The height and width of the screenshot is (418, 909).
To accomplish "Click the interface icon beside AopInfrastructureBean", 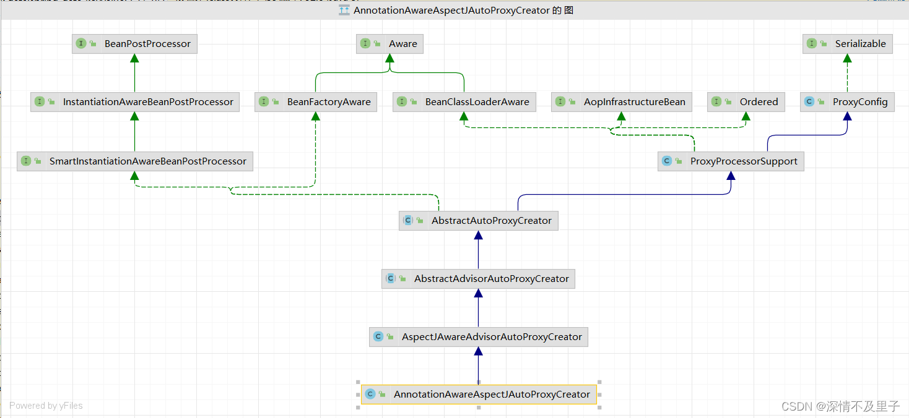I will pos(560,101).
